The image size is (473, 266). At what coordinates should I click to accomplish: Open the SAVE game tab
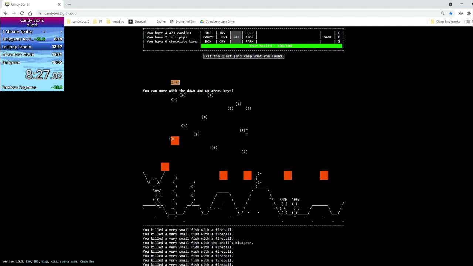pyautogui.click(x=328, y=37)
